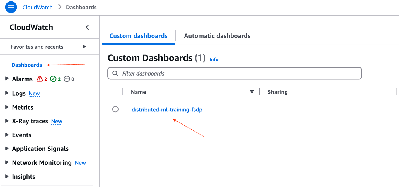This screenshot has height=187, width=399.
Task: Click the New badge next to Network Monitoring
Action: [80, 162]
